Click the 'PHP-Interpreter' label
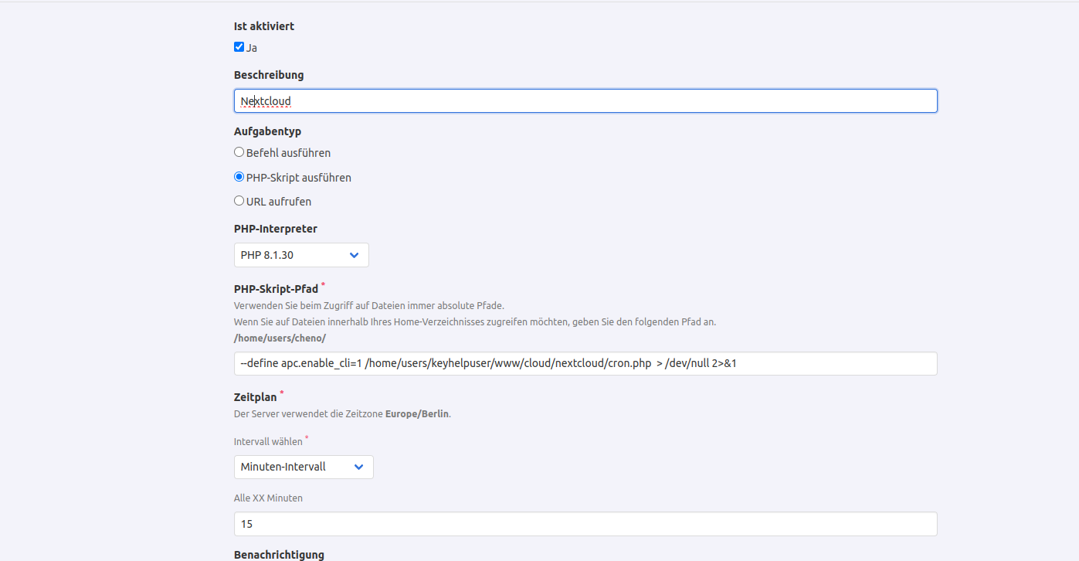Screen dimensions: 1079x561 coord(275,229)
